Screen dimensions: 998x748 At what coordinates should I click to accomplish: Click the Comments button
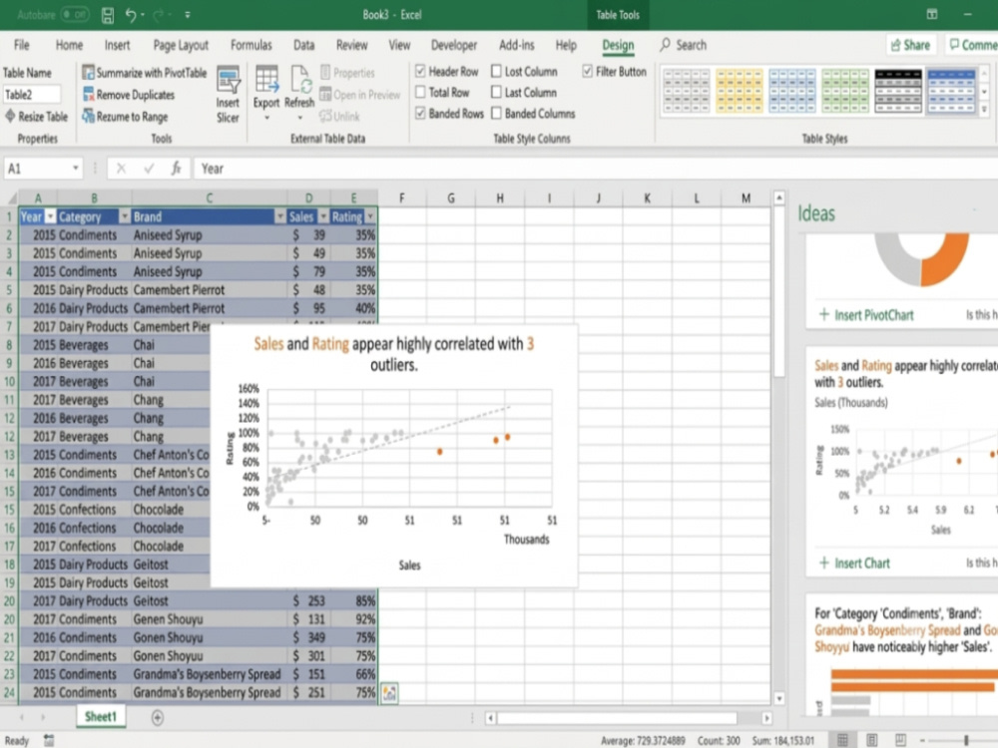coord(972,45)
